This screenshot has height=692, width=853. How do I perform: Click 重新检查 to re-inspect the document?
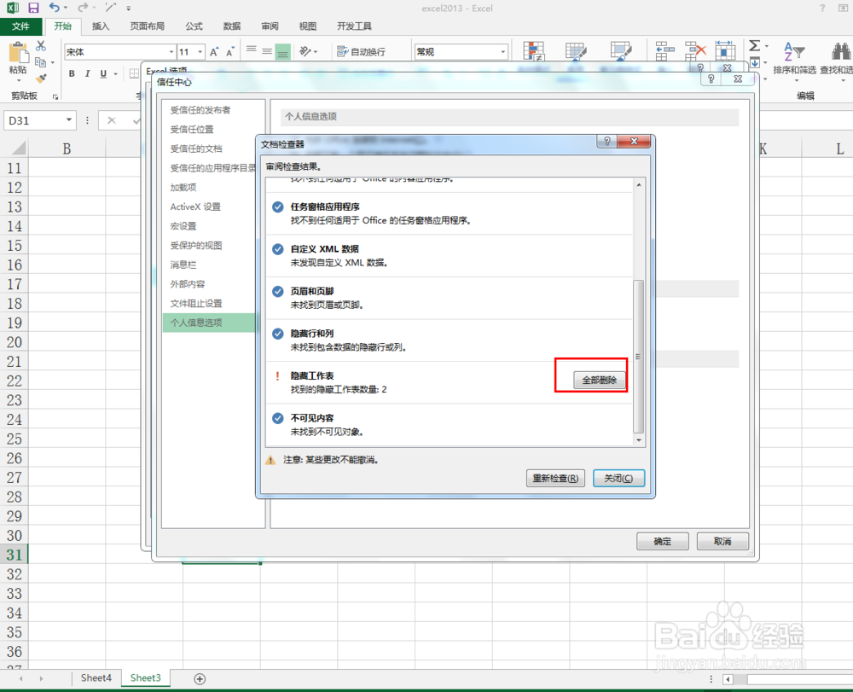click(x=555, y=478)
